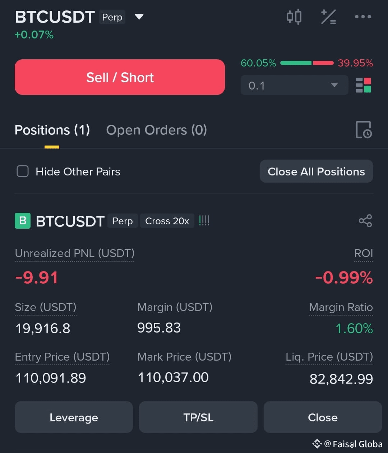Open the calculator icon
Image resolution: width=388 pixels, height=453 pixels.
(x=328, y=17)
